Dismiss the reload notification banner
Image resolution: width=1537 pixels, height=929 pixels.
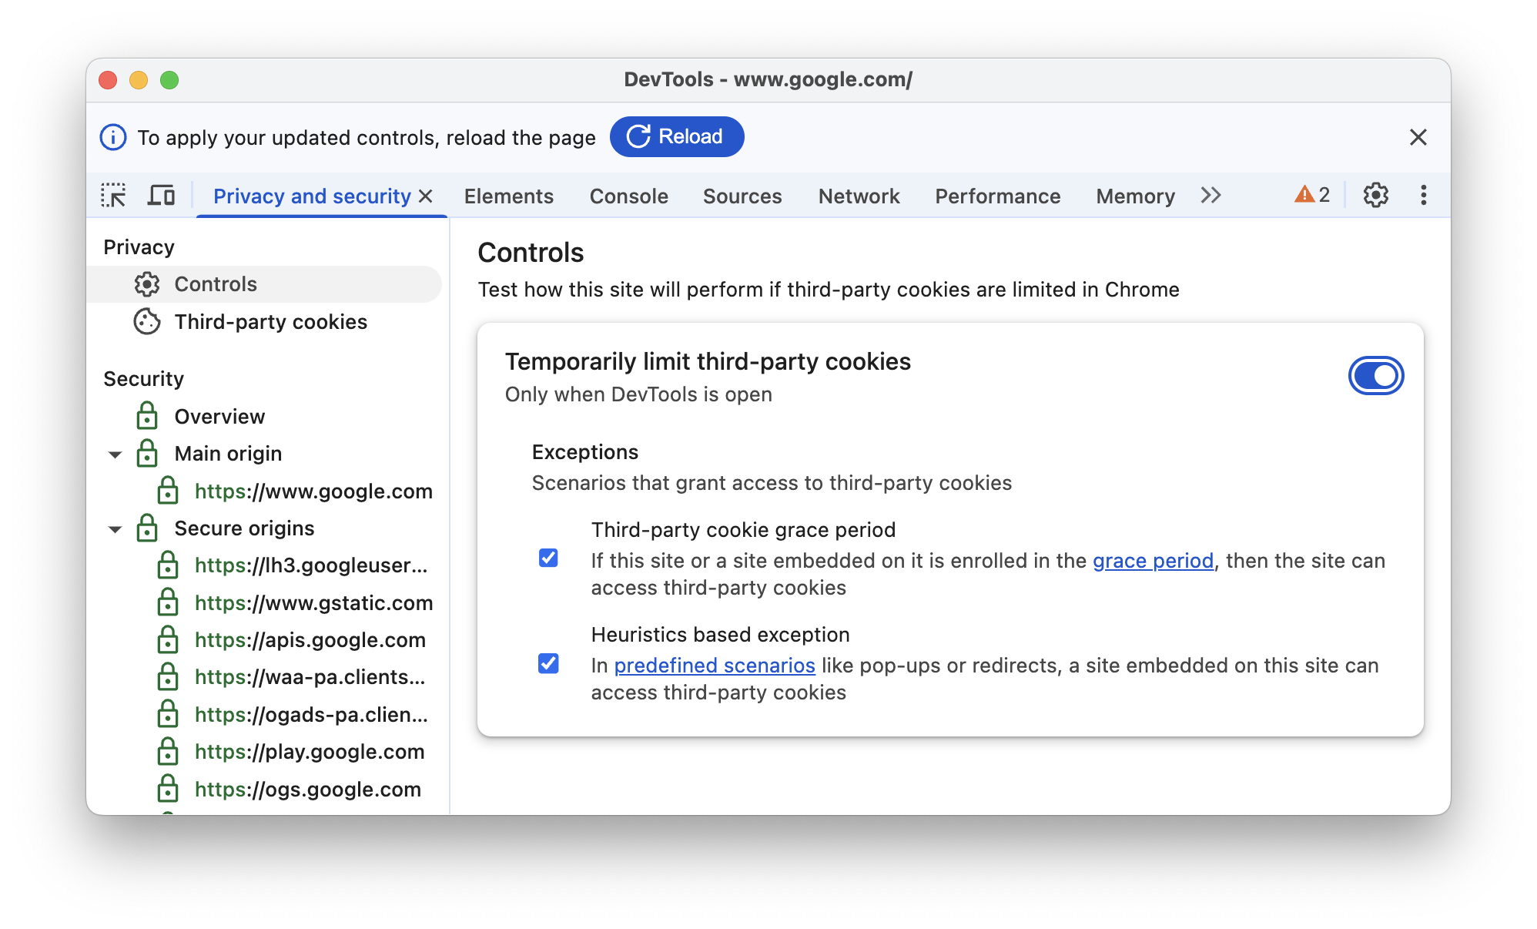point(1418,136)
